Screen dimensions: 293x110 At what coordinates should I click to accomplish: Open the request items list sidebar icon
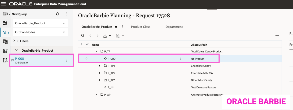(5, 14)
